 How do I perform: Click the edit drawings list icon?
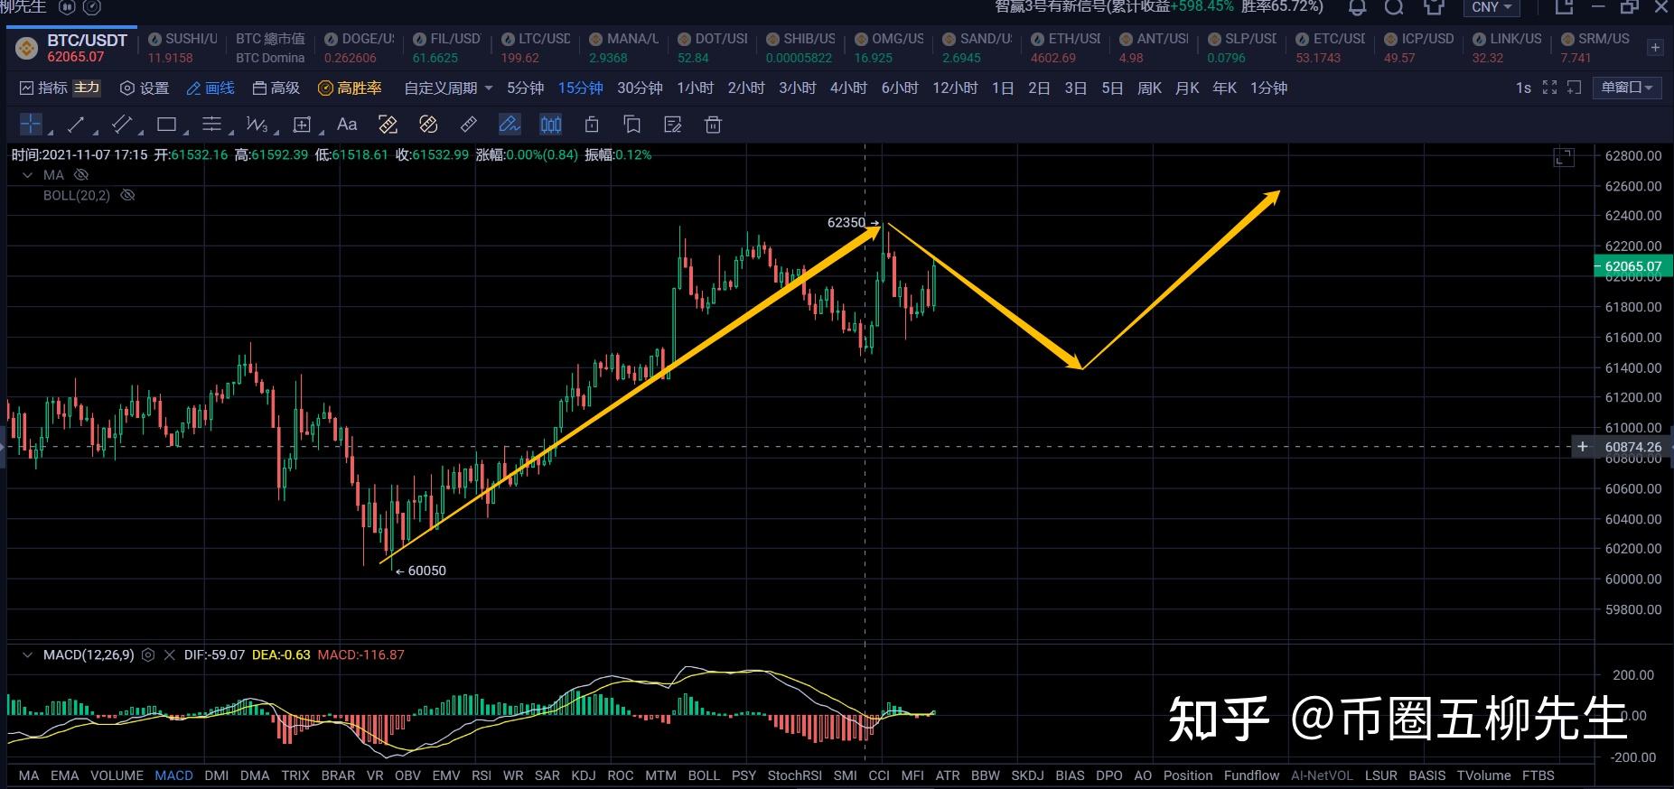pyautogui.click(x=672, y=125)
